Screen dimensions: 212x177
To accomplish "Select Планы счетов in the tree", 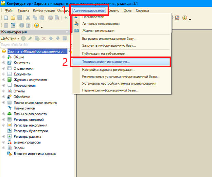I will point(24,108).
